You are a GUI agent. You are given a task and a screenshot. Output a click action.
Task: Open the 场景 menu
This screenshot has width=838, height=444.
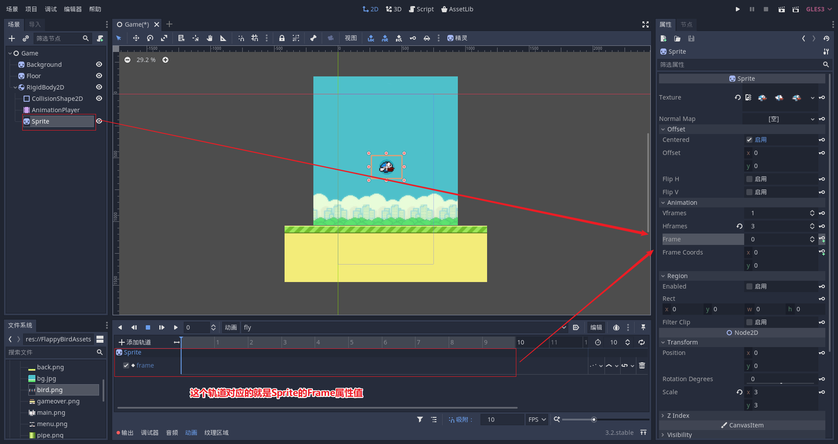click(12, 9)
